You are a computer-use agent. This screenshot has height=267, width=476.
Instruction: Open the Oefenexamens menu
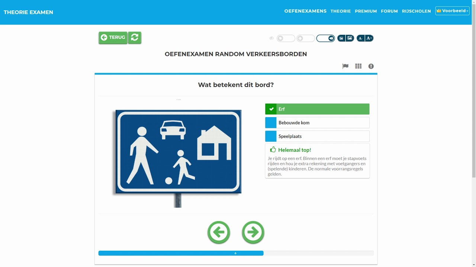[305, 11]
